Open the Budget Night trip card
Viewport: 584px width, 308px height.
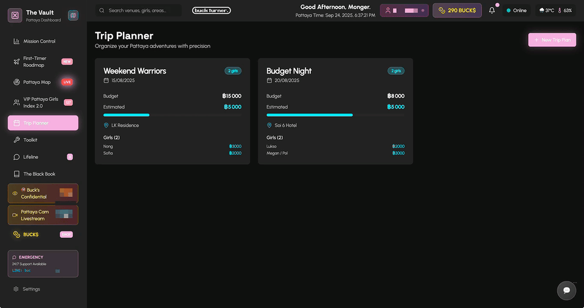coord(335,111)
